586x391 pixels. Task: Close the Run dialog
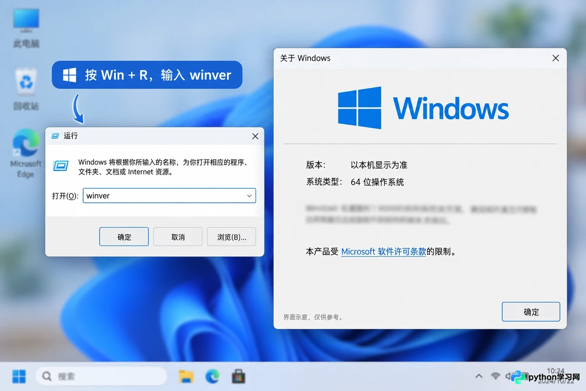pyautogui.click(x=255, y=136)
